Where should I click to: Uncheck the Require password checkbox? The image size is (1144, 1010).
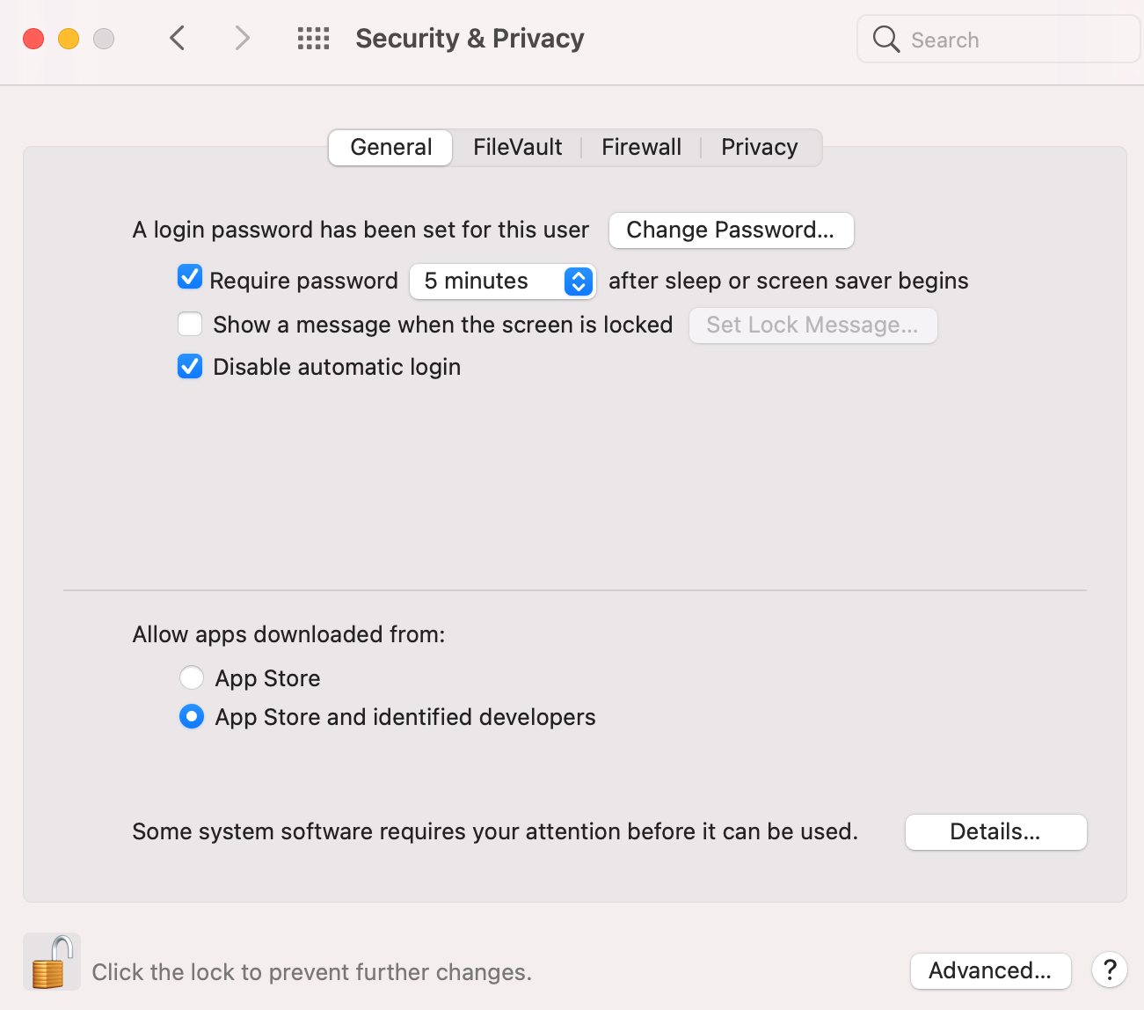coord(190,278)
